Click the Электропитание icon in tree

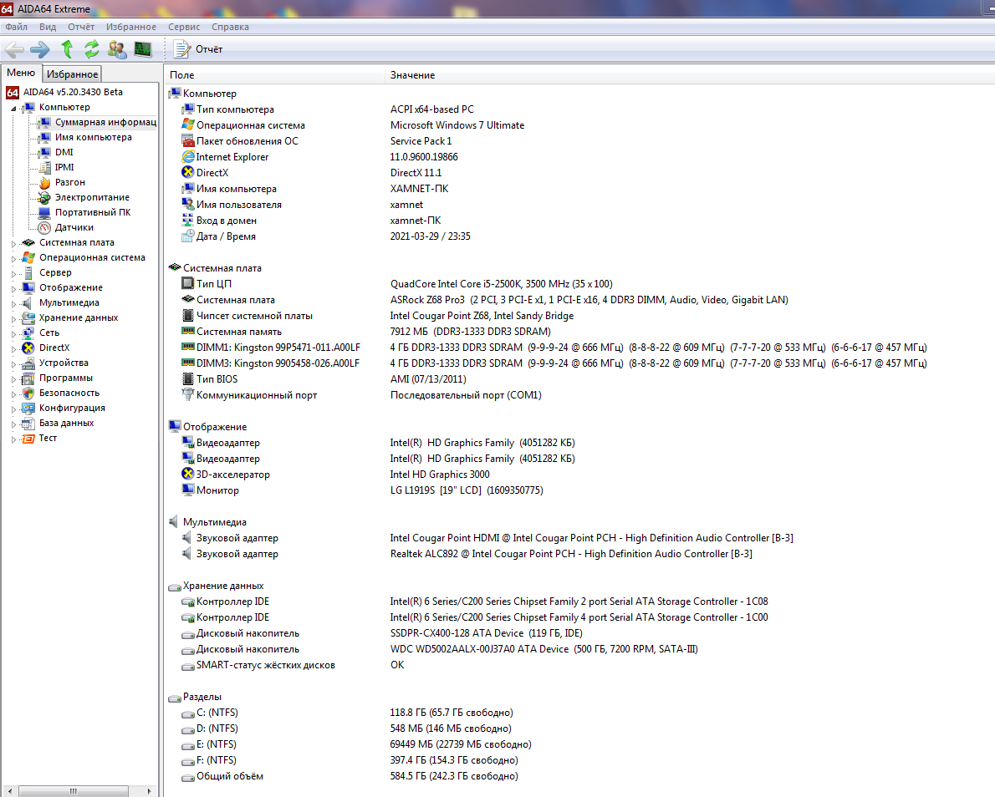tap(44, 198)
